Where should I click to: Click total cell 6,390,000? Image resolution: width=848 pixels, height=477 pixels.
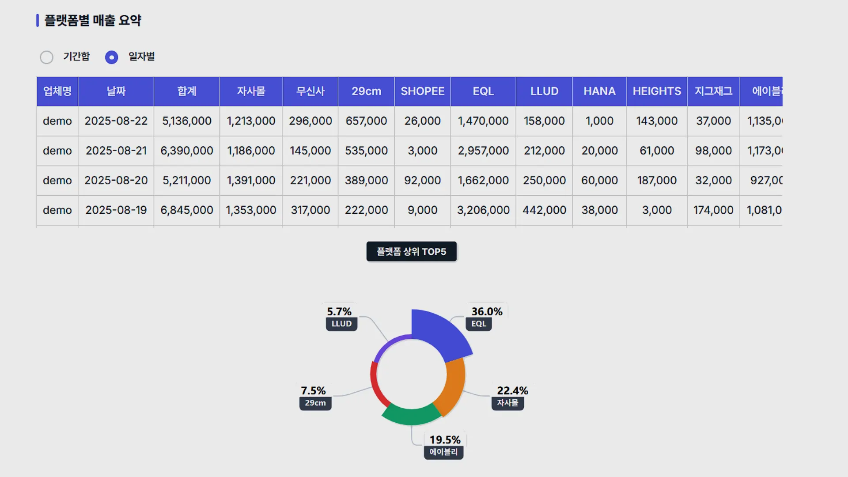click(187, 151)
